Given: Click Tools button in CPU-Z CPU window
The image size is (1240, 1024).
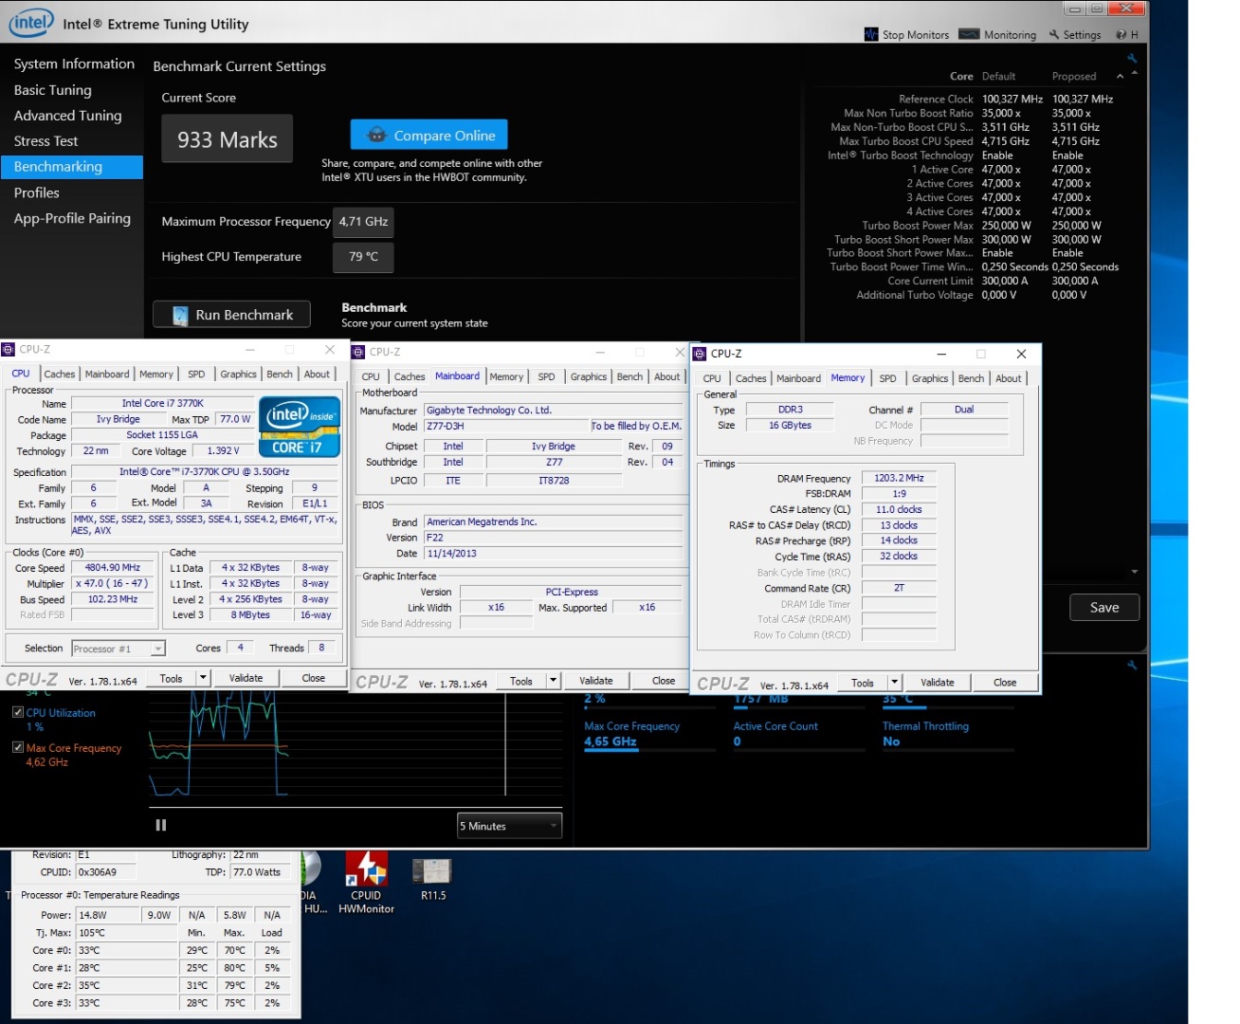Looking at the screenshot, I should click(172, 678).
